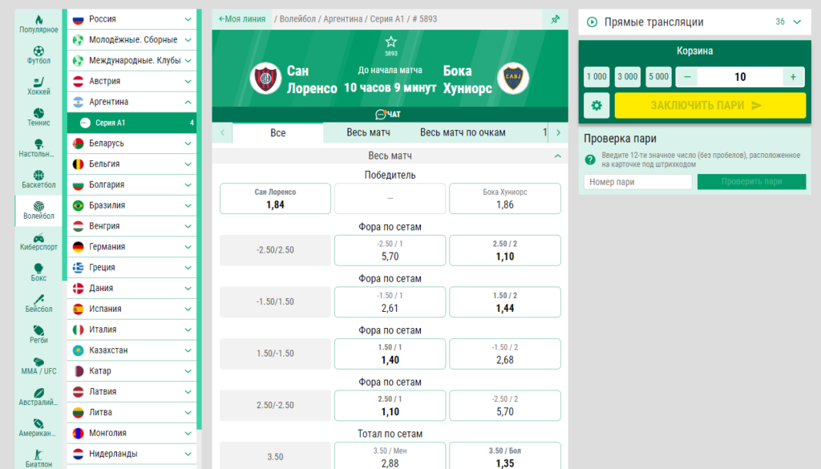This screenshot has width=821, height=469.
Task: Add match 5893 to favorites star
Action: point(391,42)
